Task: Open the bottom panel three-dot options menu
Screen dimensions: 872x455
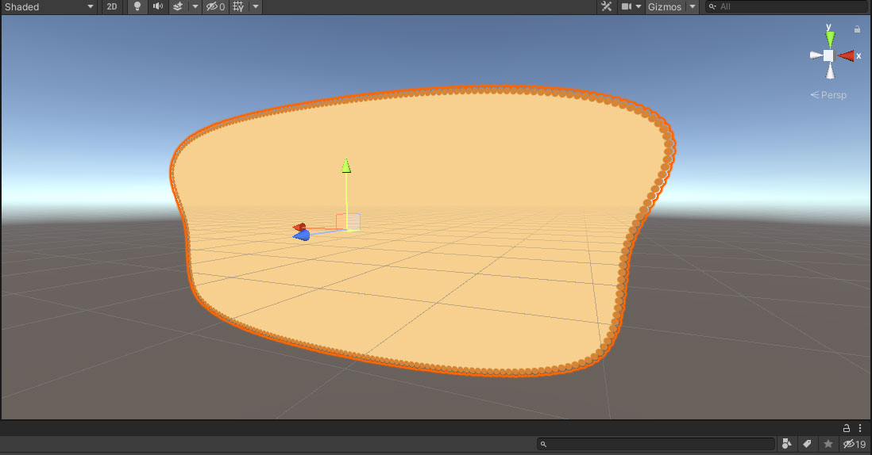Action: 860,428
